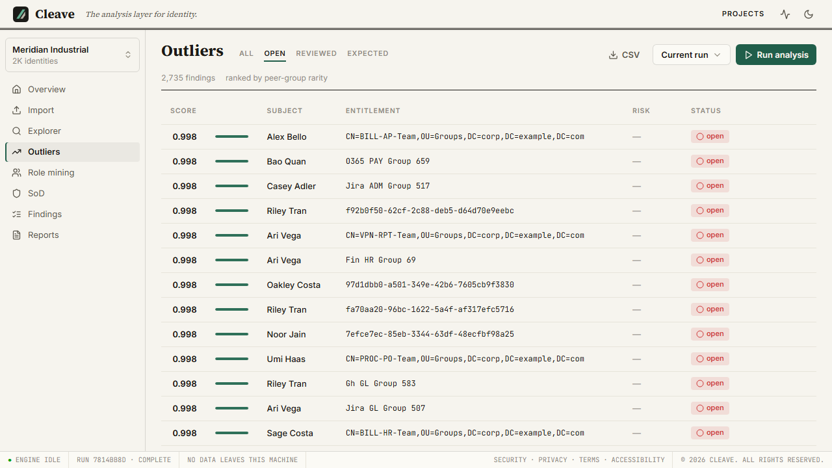The height and width of the screenshot is (468, 832).
Task: Click the Overview home icon in sidebar
Action: click(17, 89)
